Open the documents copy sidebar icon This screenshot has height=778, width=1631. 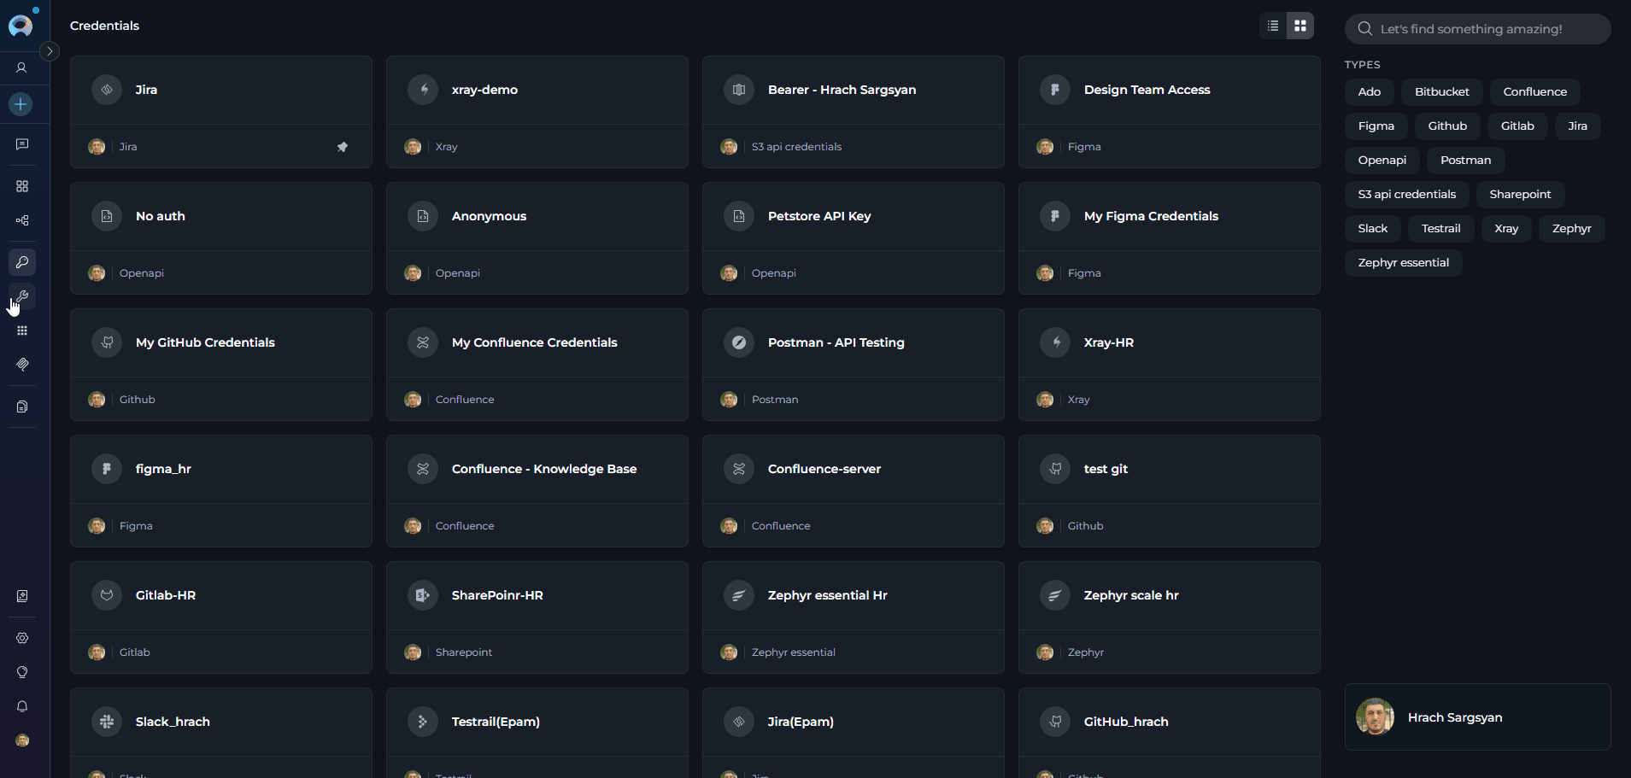22,407
